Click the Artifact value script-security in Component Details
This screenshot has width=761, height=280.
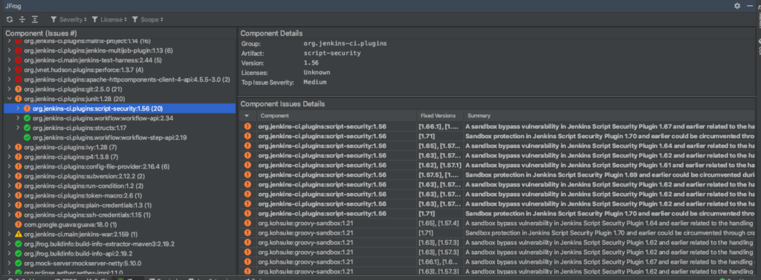point(332,53)
